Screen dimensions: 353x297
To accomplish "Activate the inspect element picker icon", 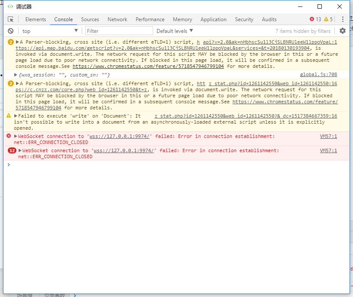I will coord(10,19).
